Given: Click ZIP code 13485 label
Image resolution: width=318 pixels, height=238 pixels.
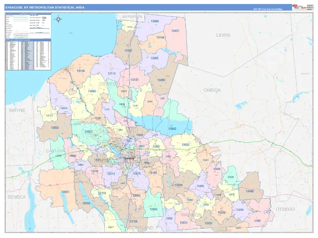Looking at the screenshot, I should pos(257,221).
